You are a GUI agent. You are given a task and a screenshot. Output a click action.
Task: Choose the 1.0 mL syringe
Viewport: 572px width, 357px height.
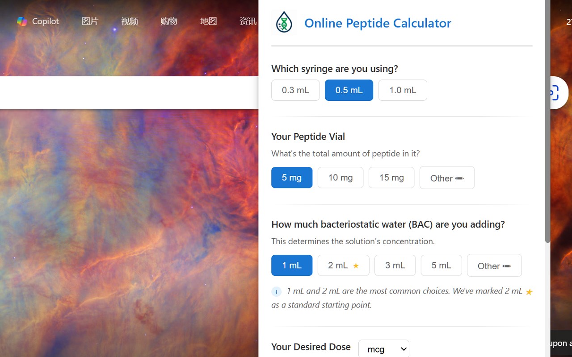(x=403, y=90)
